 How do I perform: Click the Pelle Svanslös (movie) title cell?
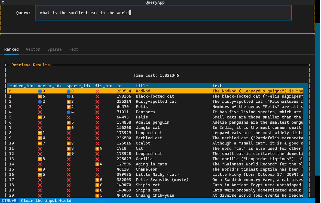pos(162,180)
